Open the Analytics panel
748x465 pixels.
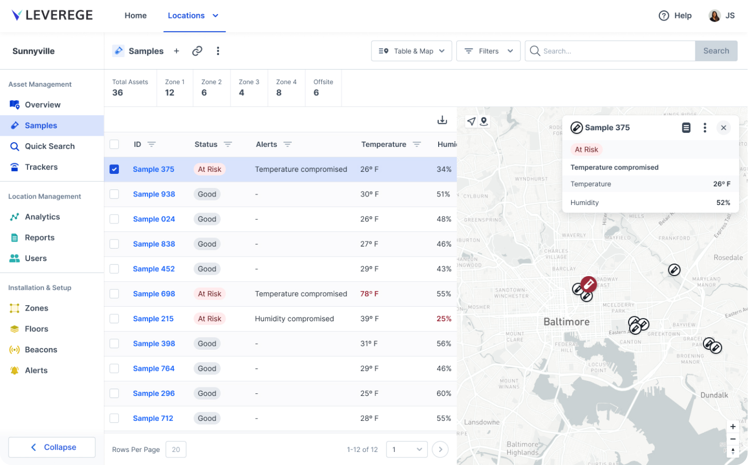(42, 216)
